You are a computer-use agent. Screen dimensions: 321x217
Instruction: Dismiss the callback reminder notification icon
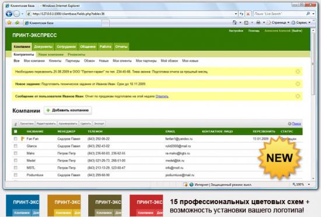coord(298,72)
